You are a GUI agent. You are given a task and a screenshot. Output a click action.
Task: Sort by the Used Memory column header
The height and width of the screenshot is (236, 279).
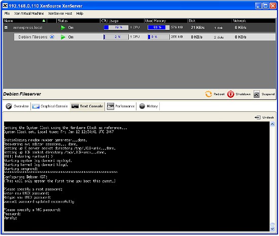tap(166, 21)
